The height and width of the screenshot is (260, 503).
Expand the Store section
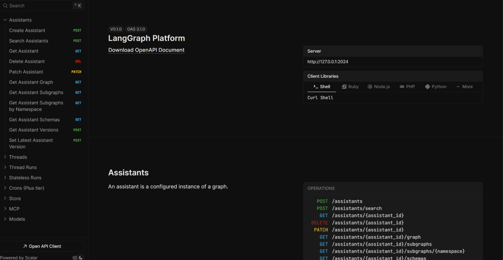5,198
